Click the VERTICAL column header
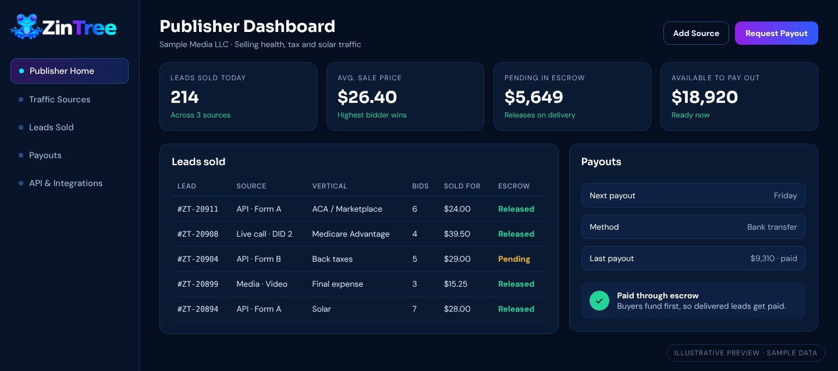The width and height of the screenshot is (838, 371). (x=329, y=186)
